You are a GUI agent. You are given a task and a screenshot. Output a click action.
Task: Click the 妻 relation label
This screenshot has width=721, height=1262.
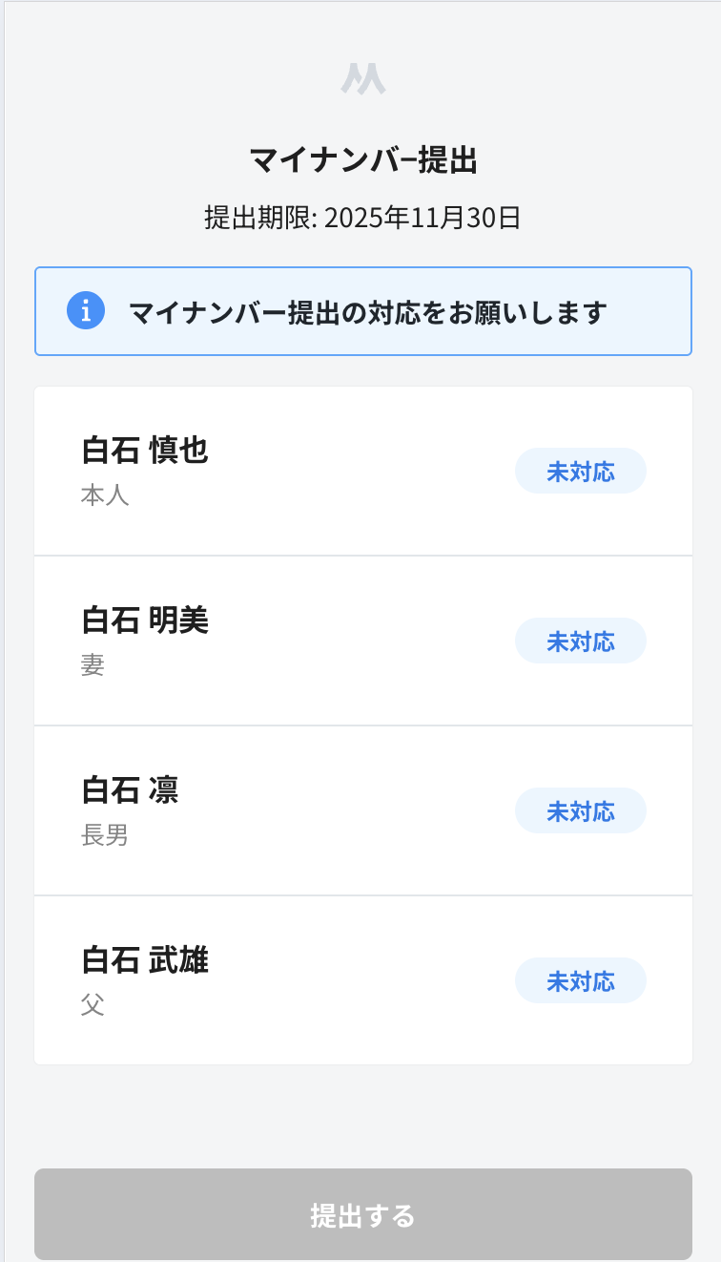(93, 665)
